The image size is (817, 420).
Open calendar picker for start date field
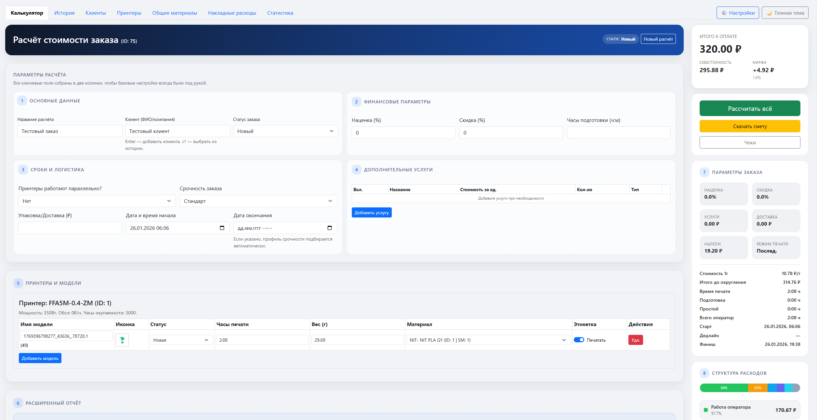tap(222, 228)
